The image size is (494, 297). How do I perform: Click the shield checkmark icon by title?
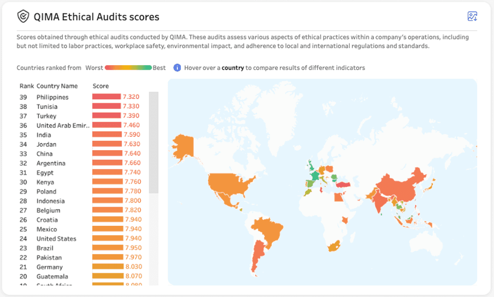23,16
